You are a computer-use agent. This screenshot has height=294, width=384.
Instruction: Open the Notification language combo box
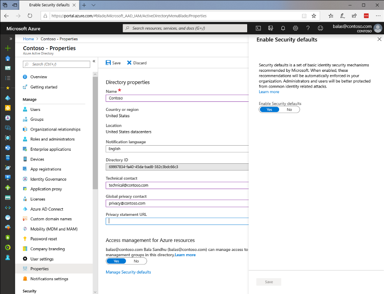177,149
